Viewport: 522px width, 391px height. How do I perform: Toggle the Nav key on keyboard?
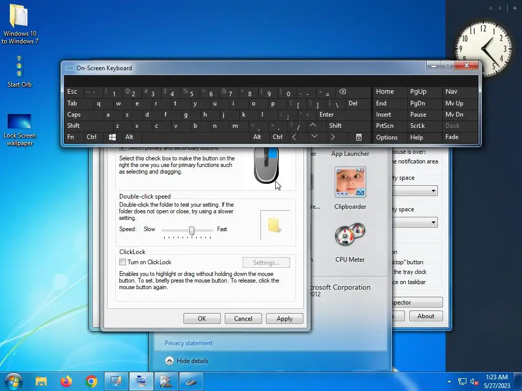point(460,92)
